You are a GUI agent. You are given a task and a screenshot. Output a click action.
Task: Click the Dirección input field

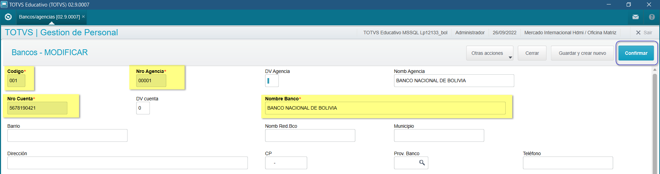click(x=128, y=163)
